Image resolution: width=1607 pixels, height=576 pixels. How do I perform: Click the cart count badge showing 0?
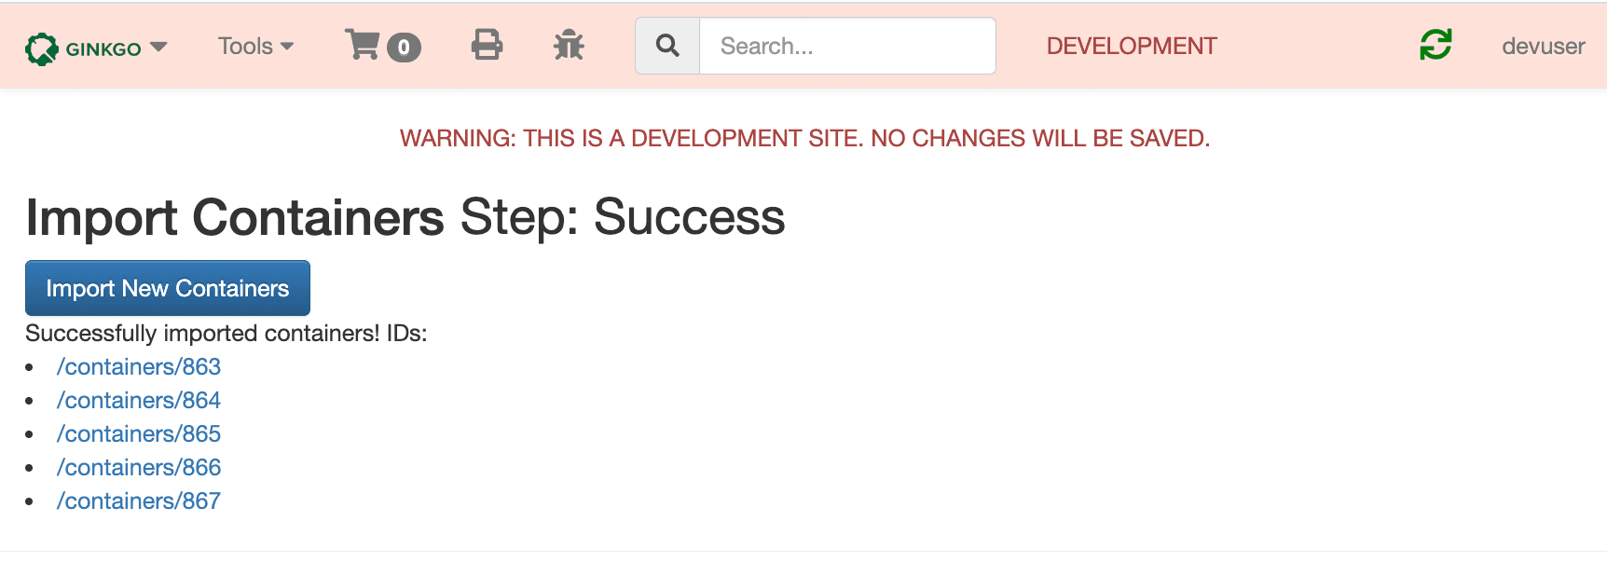pyautogui.click(x=404, y=48)
